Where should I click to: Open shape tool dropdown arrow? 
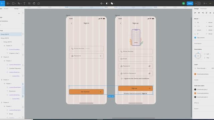tap(15, 4)
